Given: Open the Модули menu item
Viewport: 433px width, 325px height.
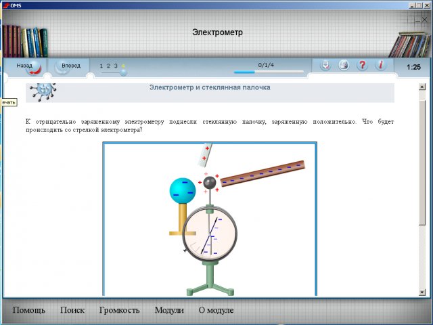Looking at the screenshot, I should click(x=169, y=310).
